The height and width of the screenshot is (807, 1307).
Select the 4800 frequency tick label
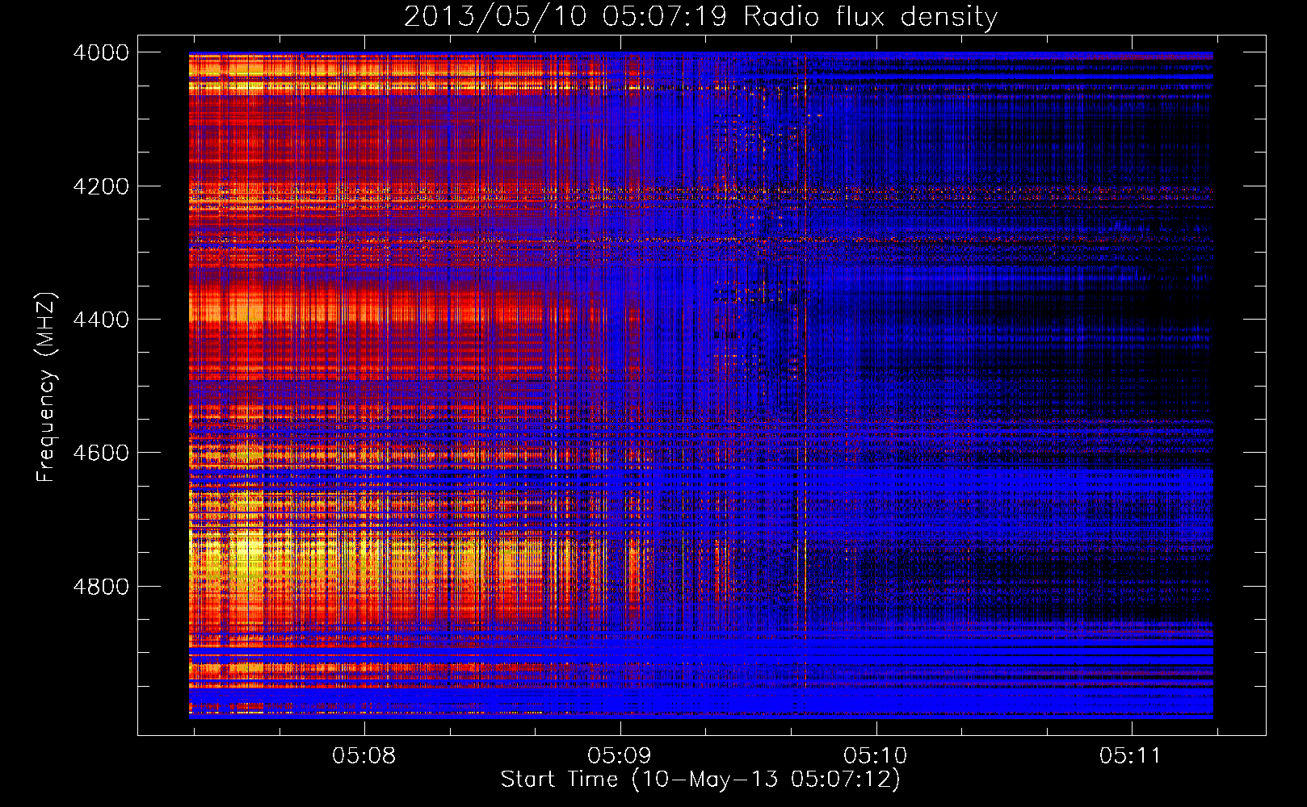101,587
